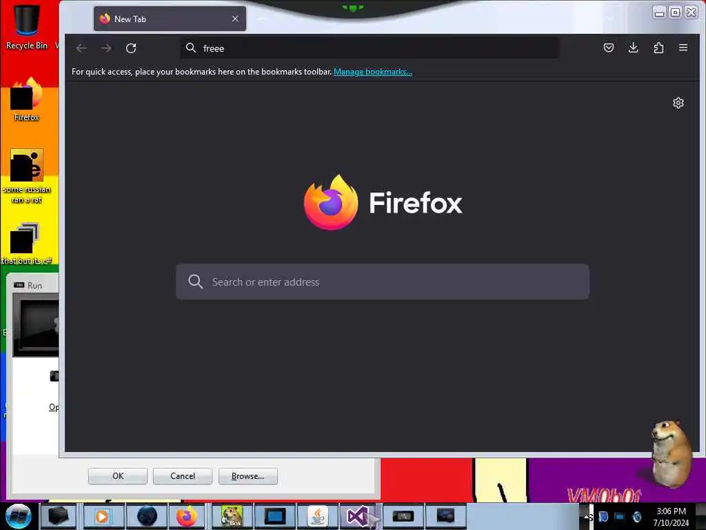
Task: Maximize the Firefox window
Action: 675,12
